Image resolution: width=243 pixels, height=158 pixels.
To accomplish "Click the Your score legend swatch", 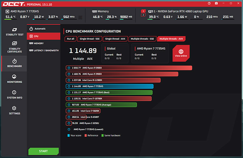I will point(69,136).
